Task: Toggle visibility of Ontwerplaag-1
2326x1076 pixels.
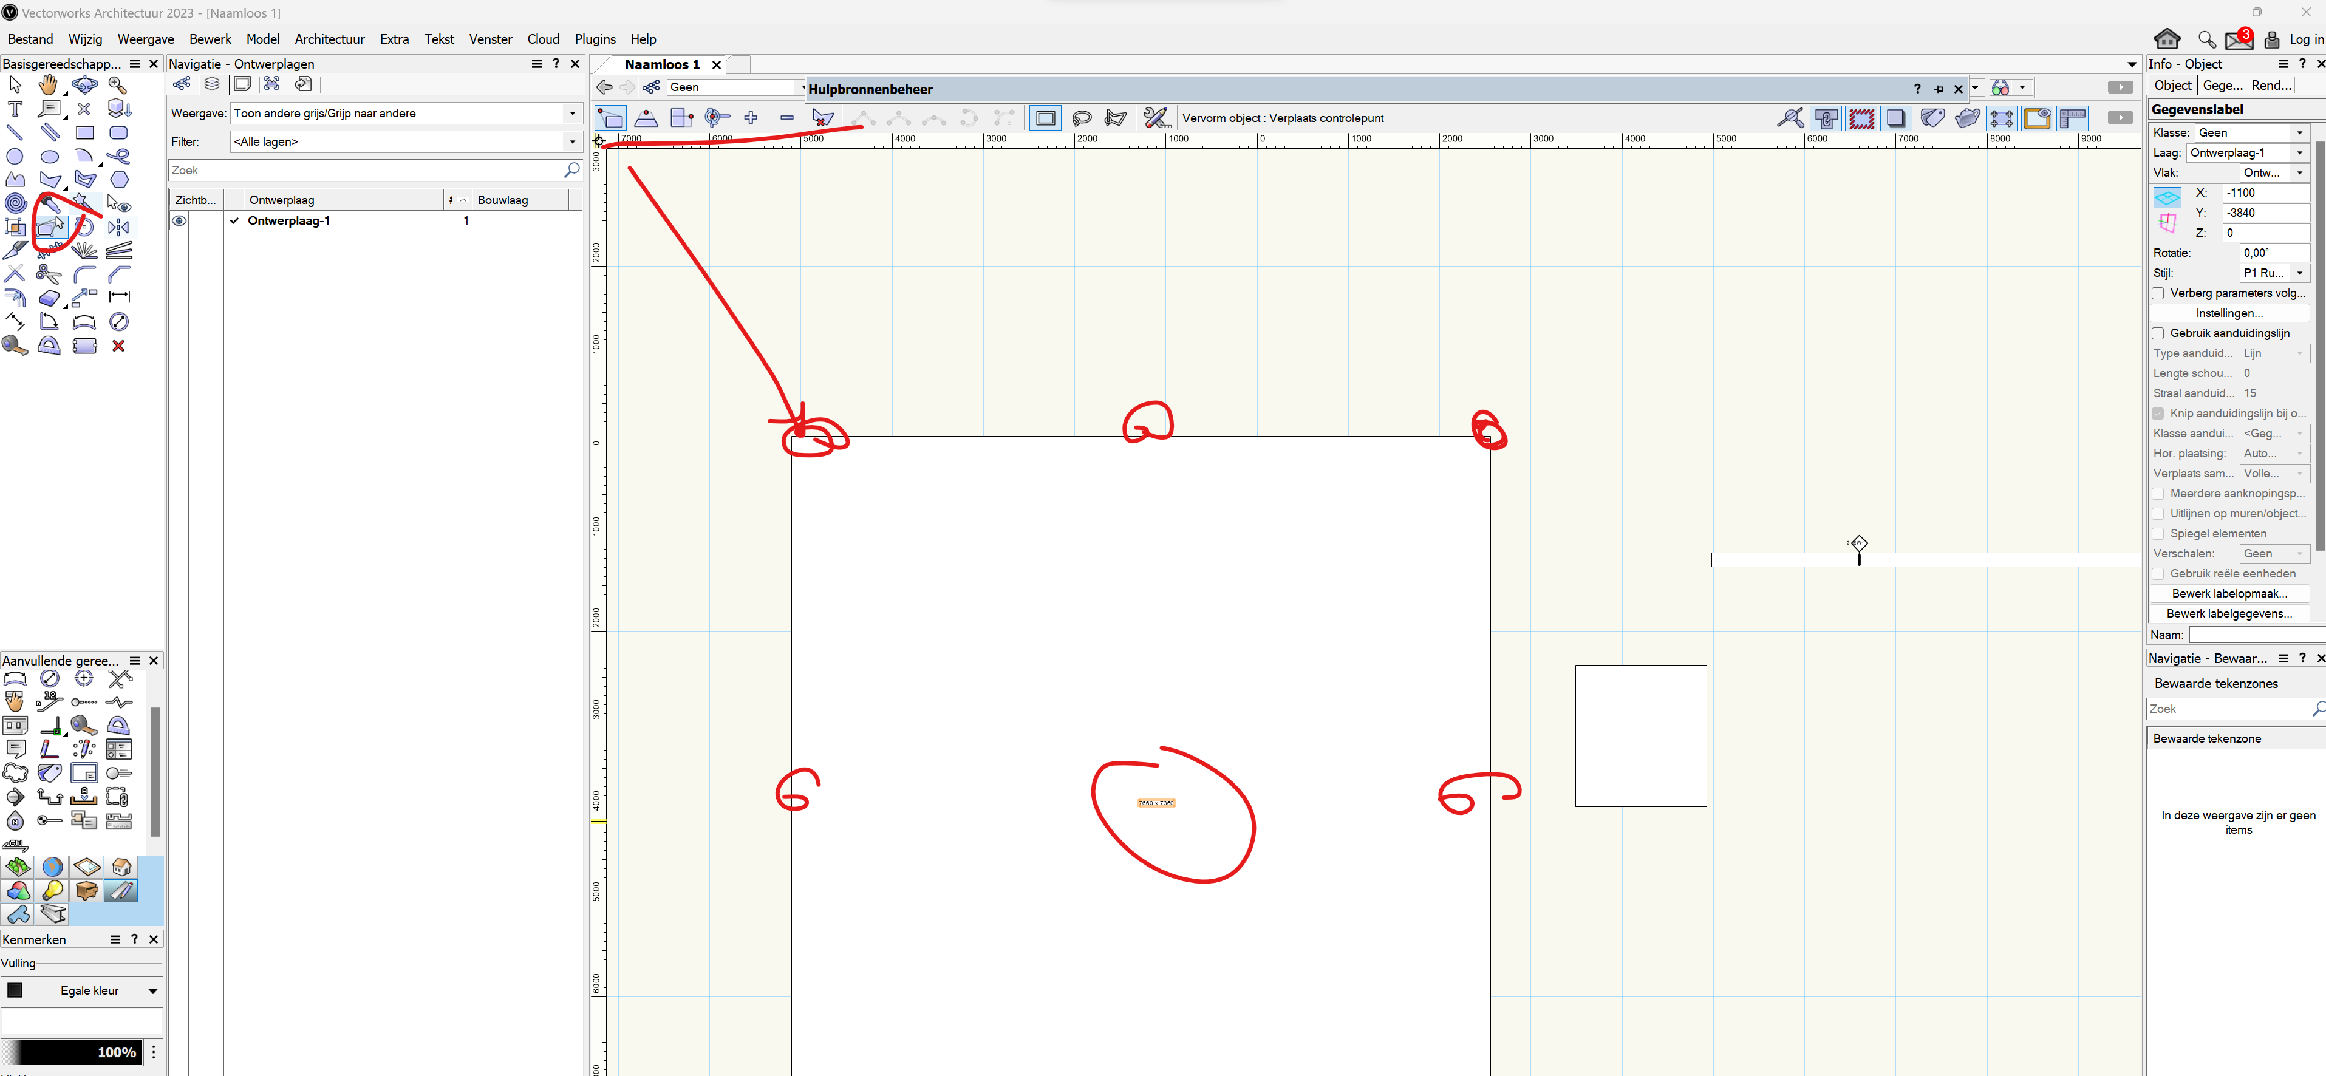Action: pyautogui.click(x=180, y=221)
